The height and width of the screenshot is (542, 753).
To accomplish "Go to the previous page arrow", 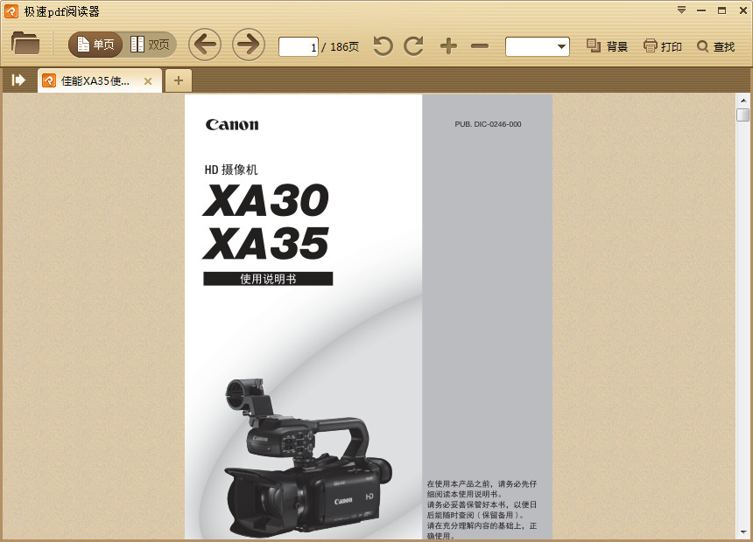I will click(205, 45).
